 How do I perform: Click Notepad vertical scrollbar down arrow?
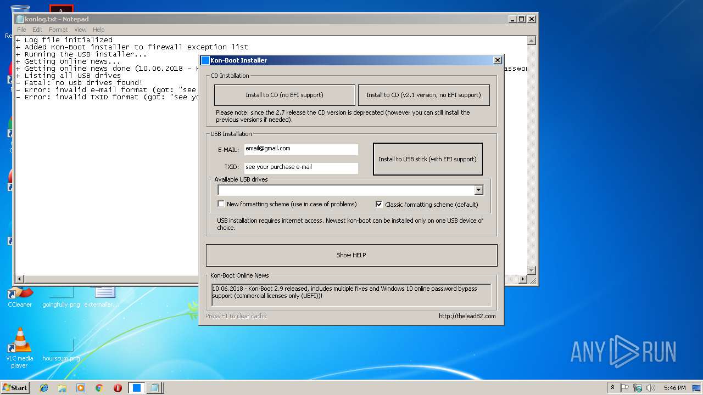point(531,270)
